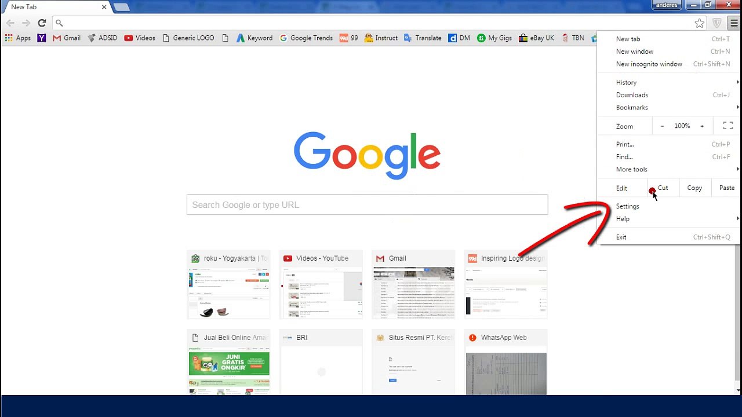This screenshot has height=417, width=742.
Task: Click Paste in Edit row
Action: pyautogui.click(x=726, y=188)
